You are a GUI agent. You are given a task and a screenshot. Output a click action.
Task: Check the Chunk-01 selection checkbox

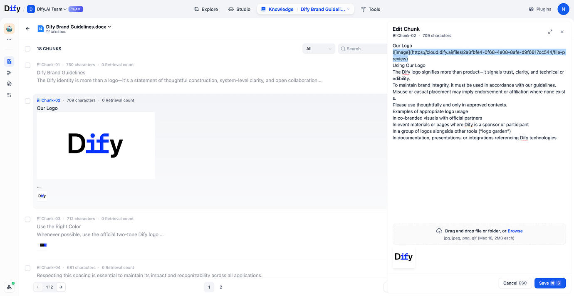point(27,65)
